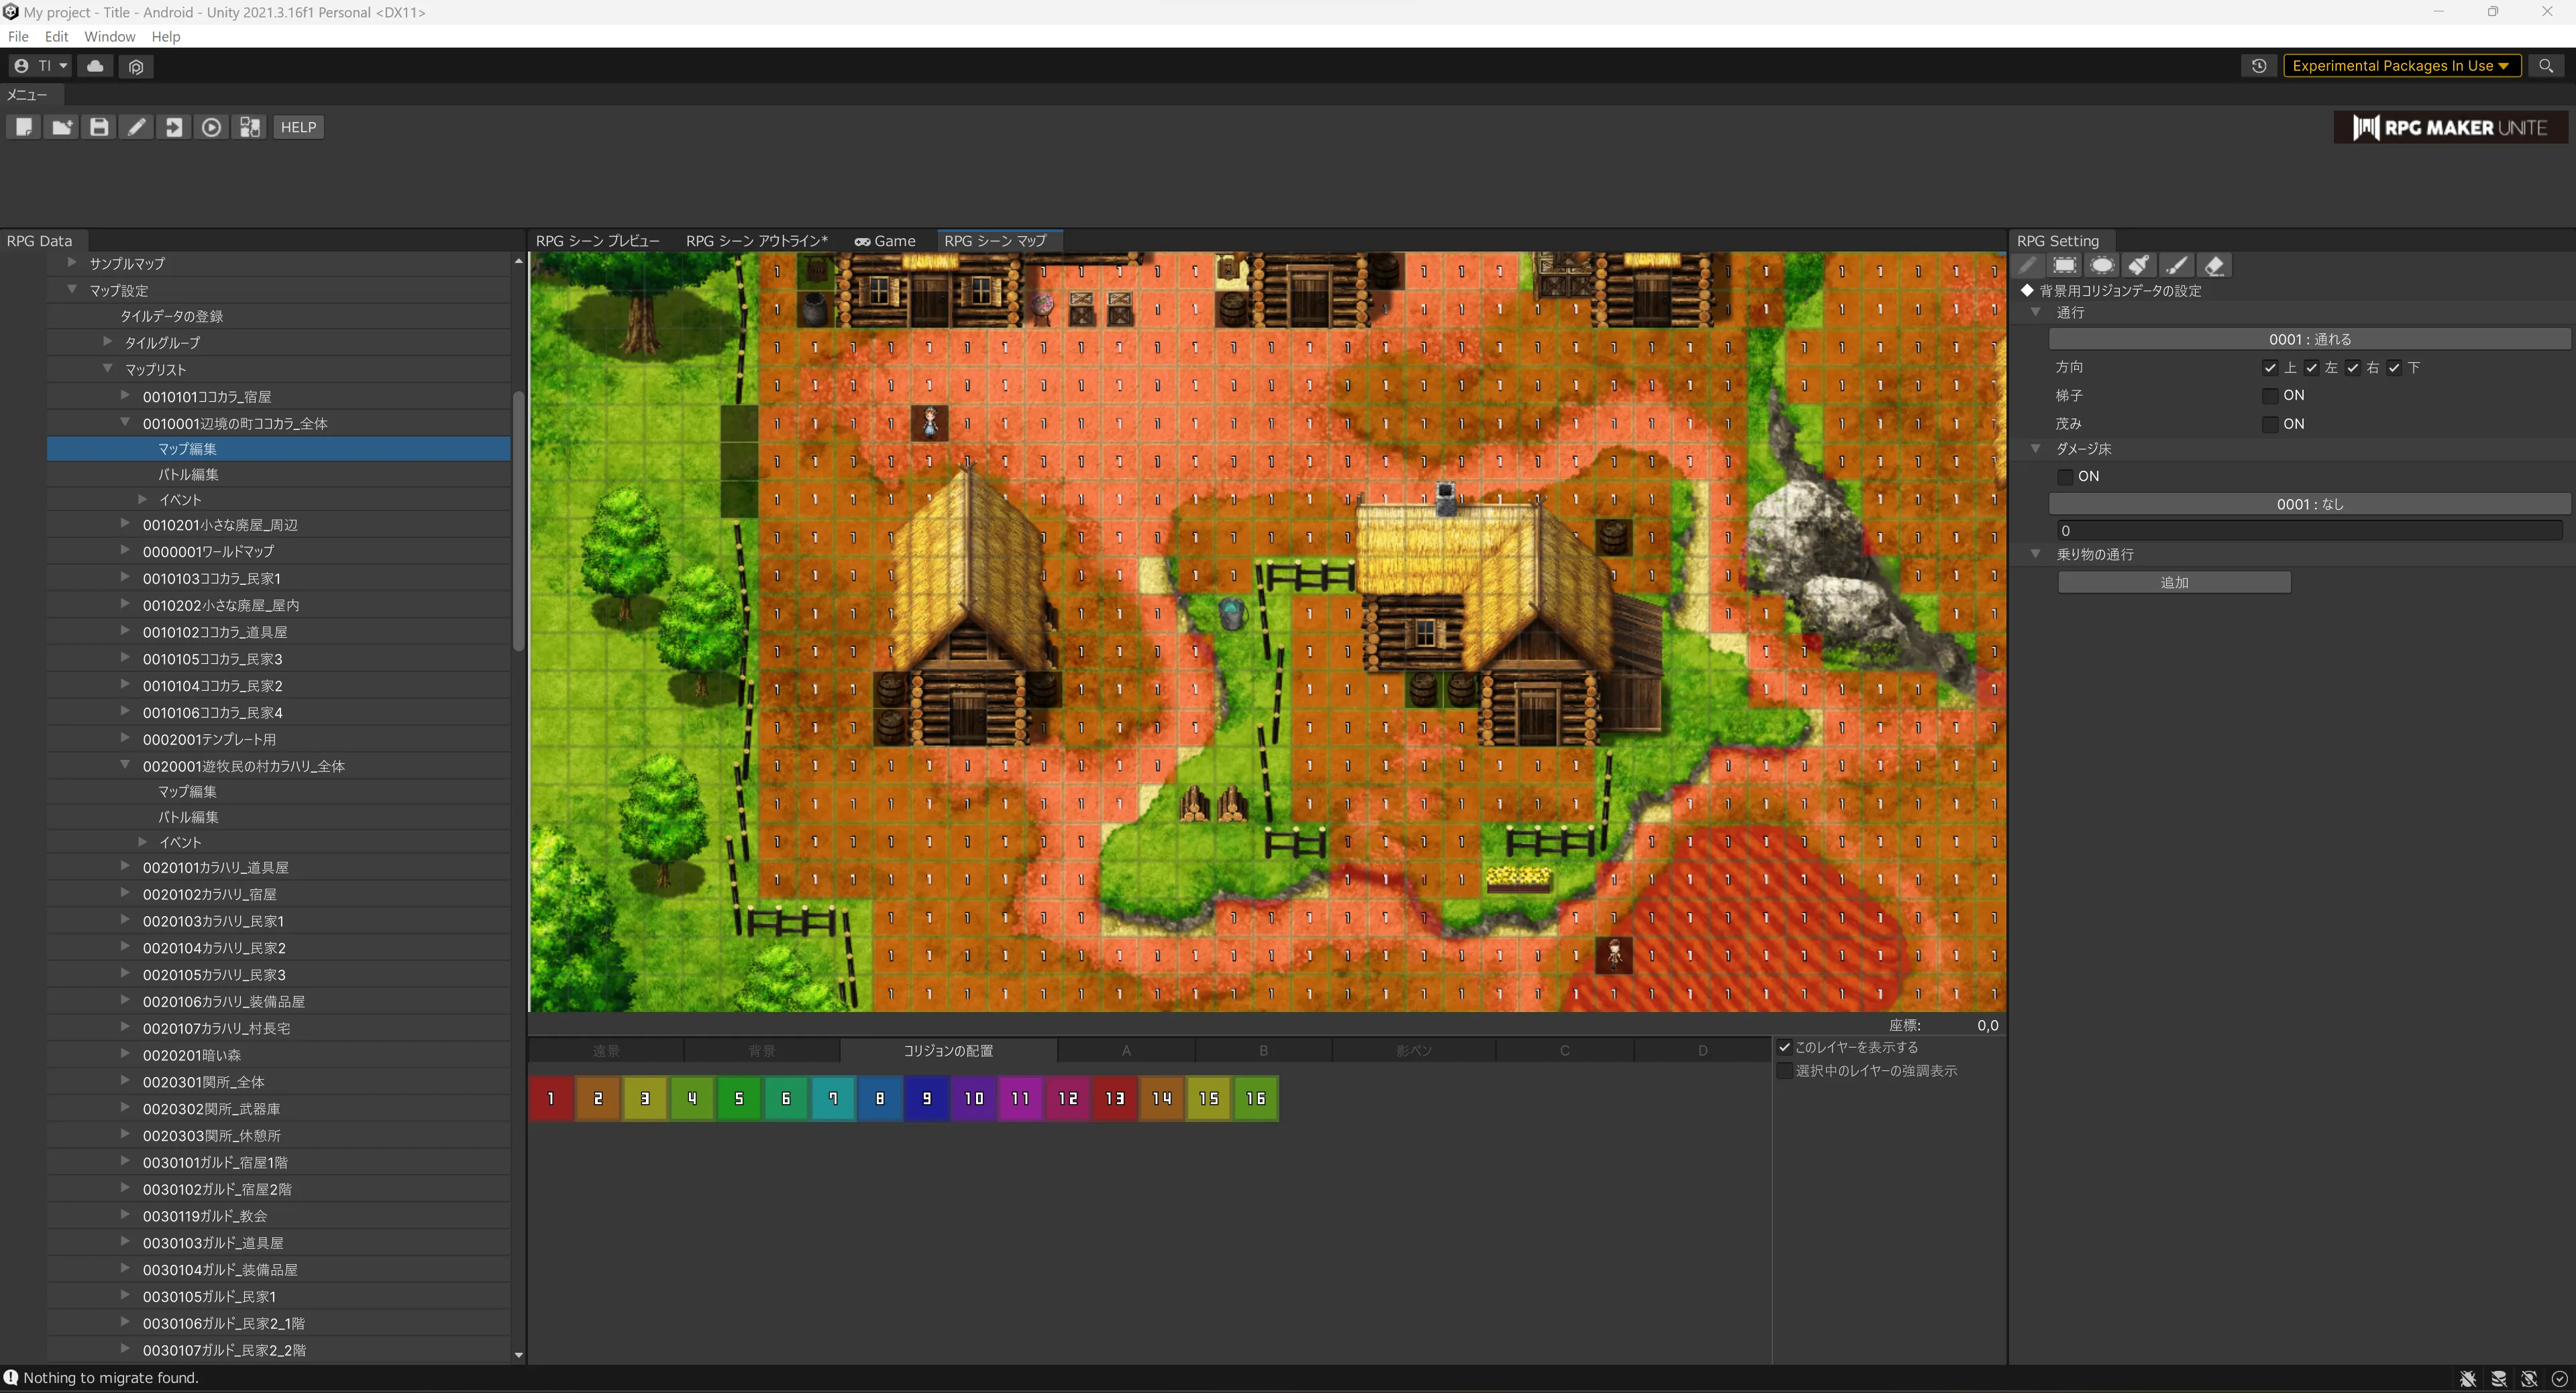Select the ellipse fill tool
The height and width of the screenshot is (1393, 2576).
(x=2101, y=266)
